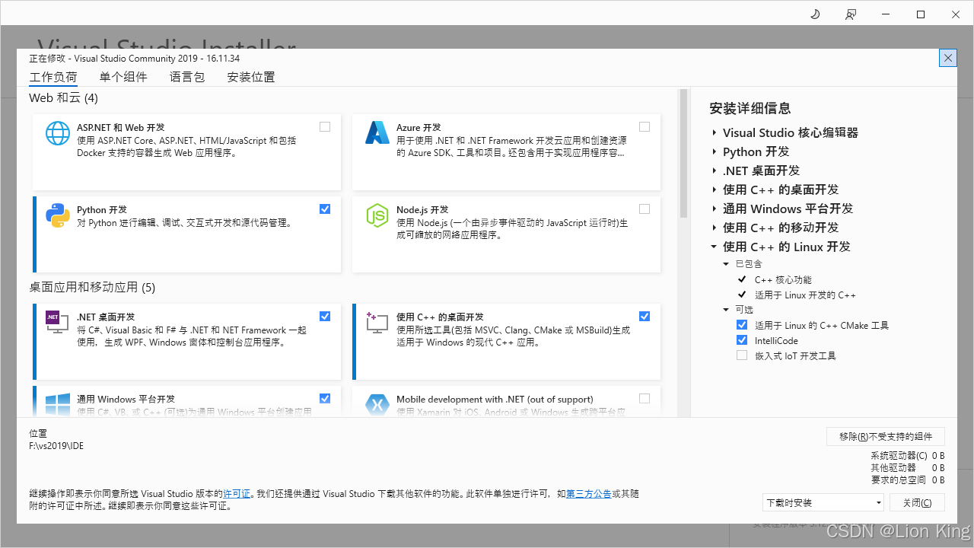Click the C++ 核心功能 included component
This screenshot has width=974, height=548.
pos(783,279)
